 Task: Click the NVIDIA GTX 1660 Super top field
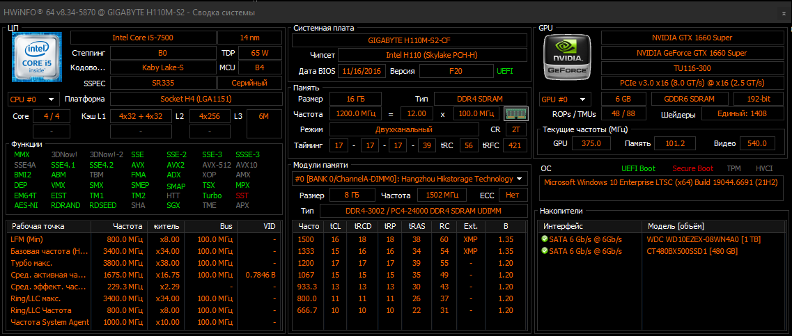[692, 38]
